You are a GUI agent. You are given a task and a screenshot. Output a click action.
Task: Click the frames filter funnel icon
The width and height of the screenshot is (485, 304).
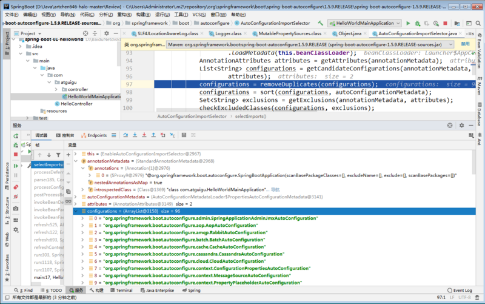tap(58, 155)
